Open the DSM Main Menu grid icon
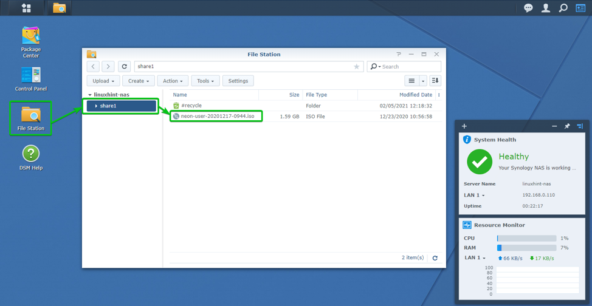 tap(26, 8)
